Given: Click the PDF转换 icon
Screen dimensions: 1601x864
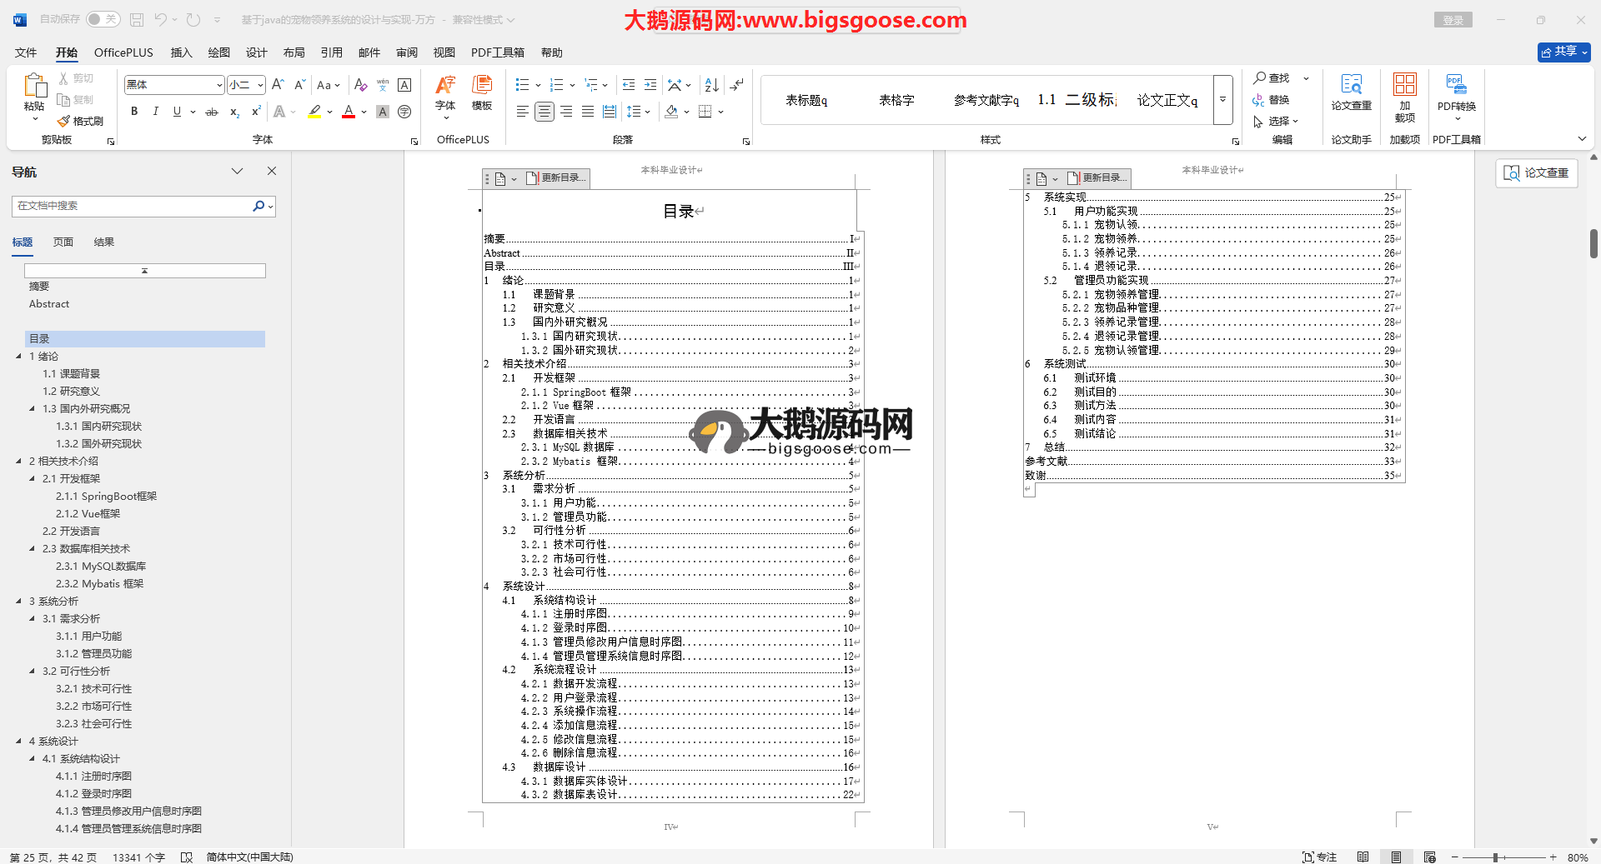Looking at the screenshot, I should pos(1456,92).
